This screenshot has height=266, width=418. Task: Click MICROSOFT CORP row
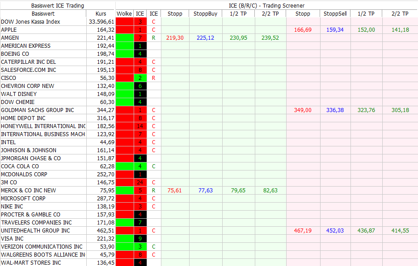[x=23, y=198]
